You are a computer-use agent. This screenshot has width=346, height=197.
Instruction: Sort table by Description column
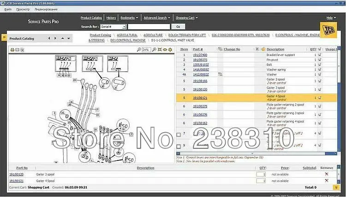click(x=275, y=49)
